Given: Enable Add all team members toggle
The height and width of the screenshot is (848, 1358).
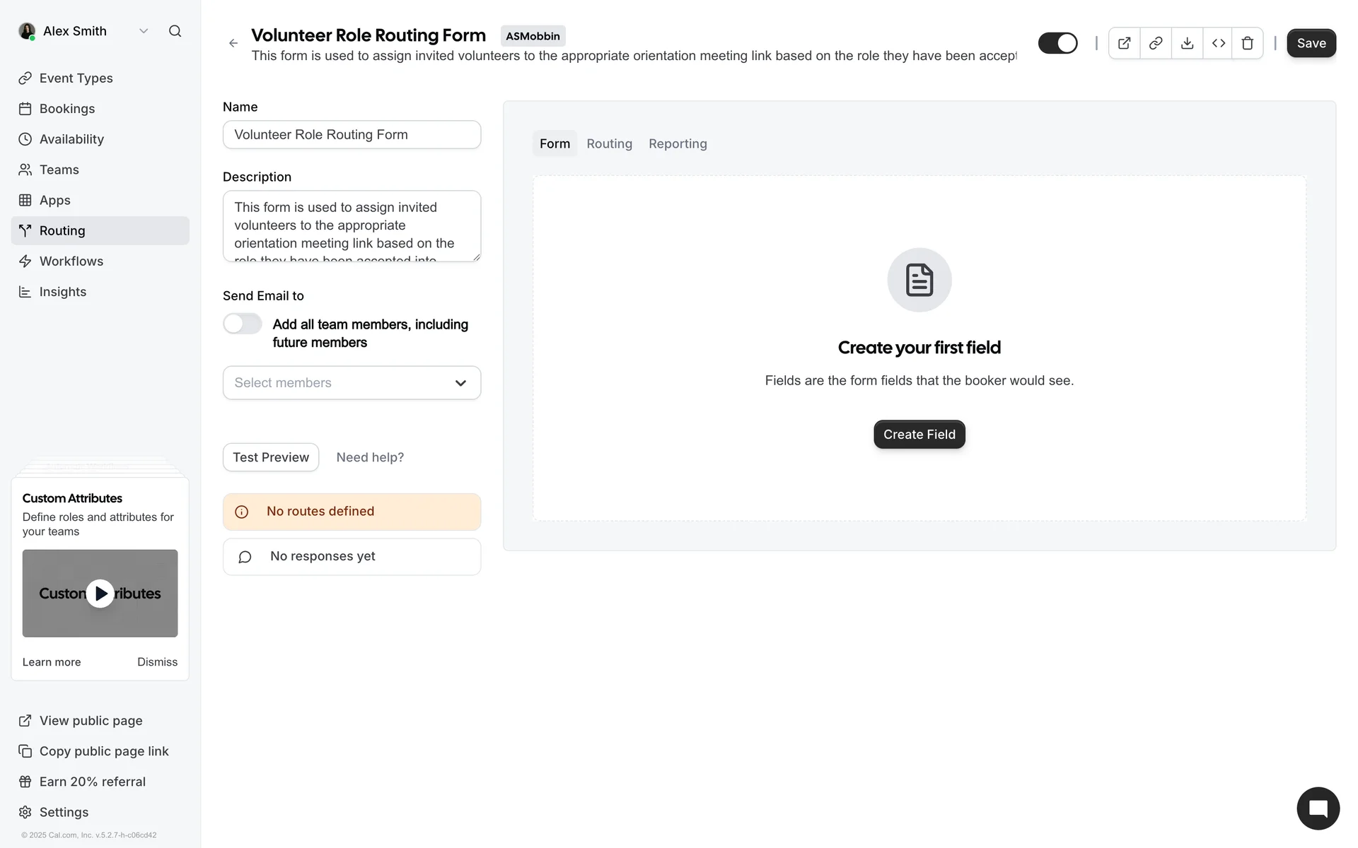Looking at the screenshot, I should (x=243, y=324).
